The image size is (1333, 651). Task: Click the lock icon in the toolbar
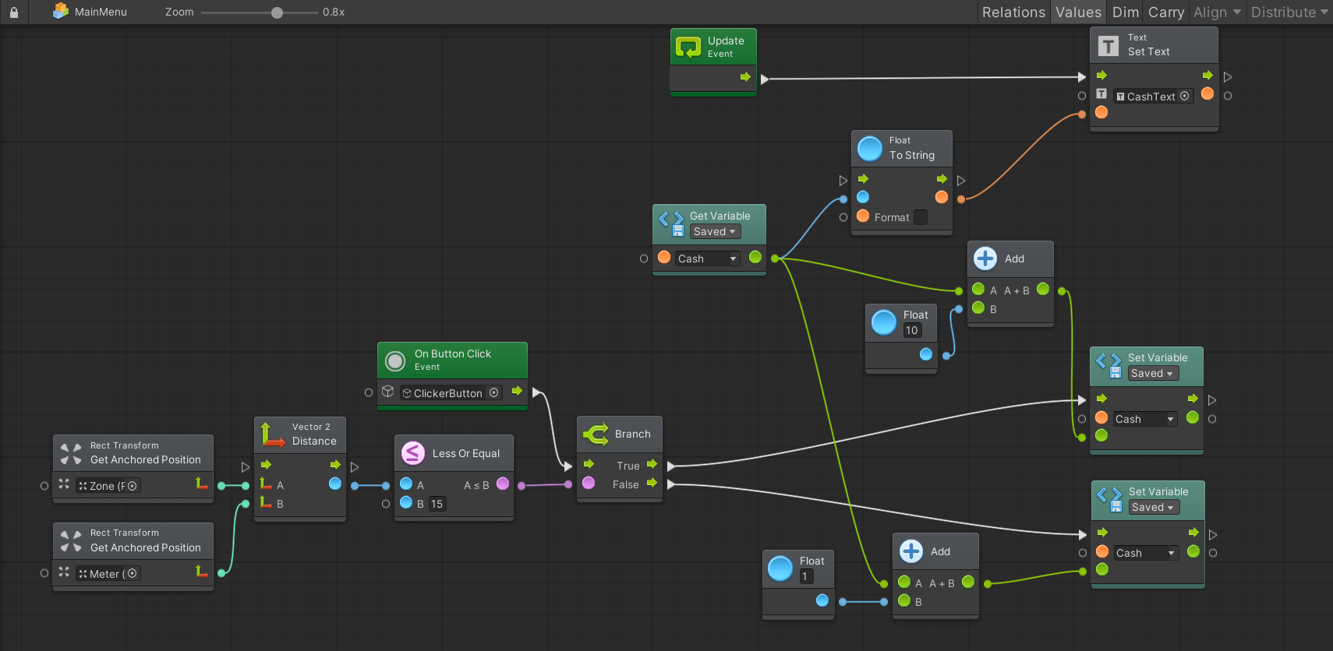coord(14,12)
